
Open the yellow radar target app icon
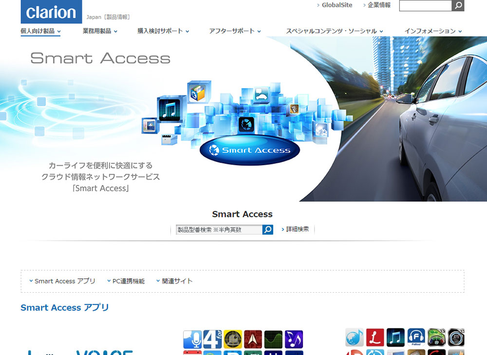coord(233,339)
